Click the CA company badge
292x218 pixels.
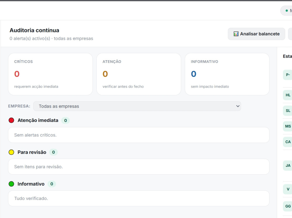(288, 142)
